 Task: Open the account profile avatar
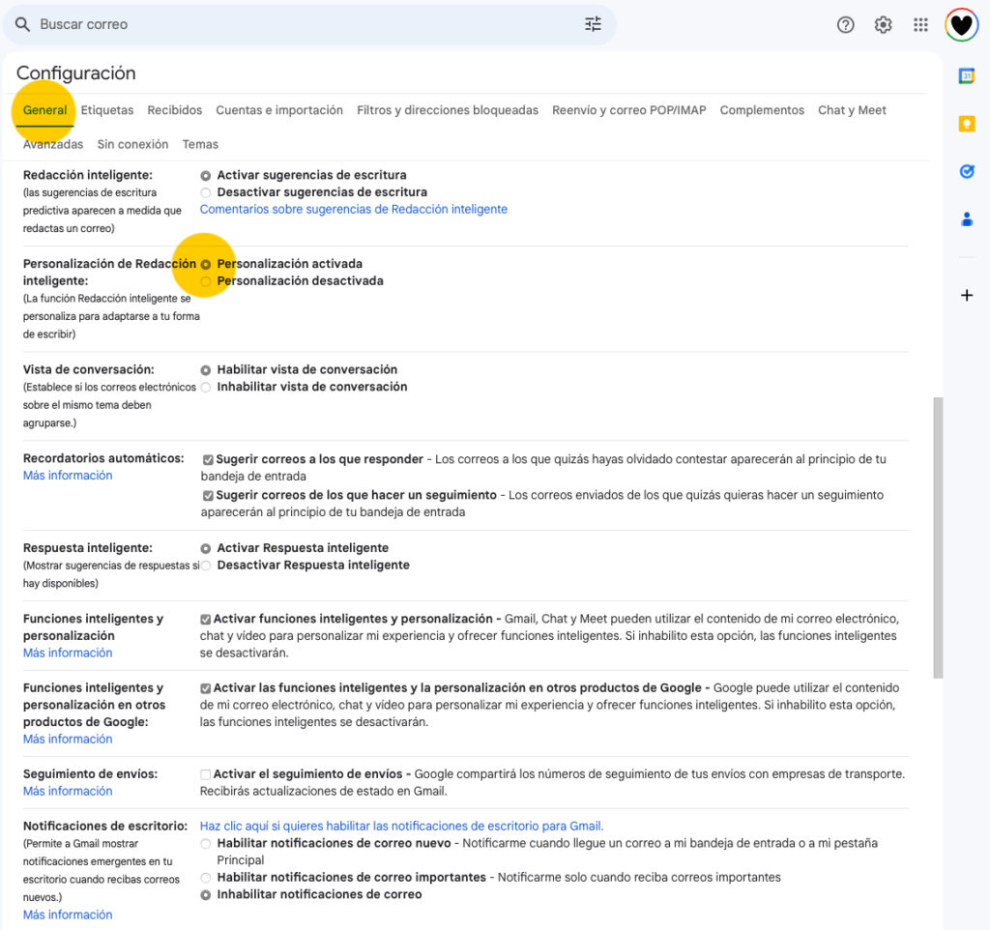(x=961, y=24)
